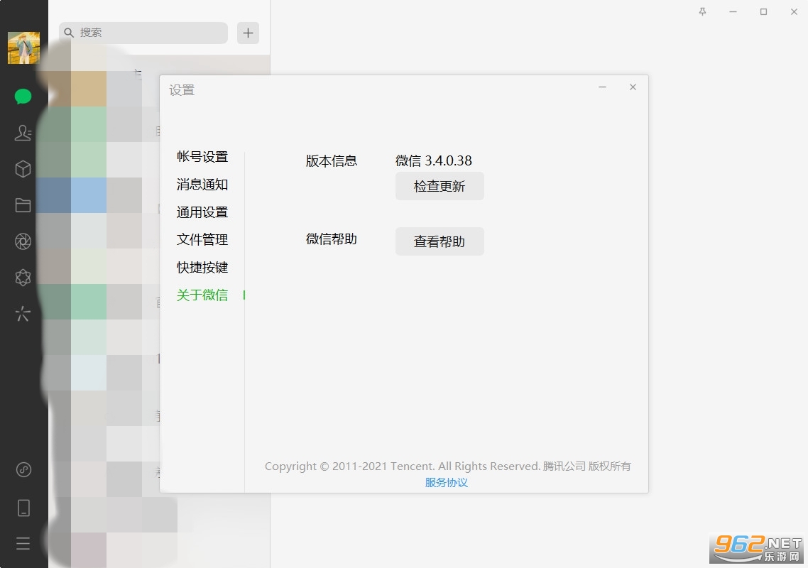Click the plus button next to search
Screen dimensions: 808x568
tap(248, 33)
